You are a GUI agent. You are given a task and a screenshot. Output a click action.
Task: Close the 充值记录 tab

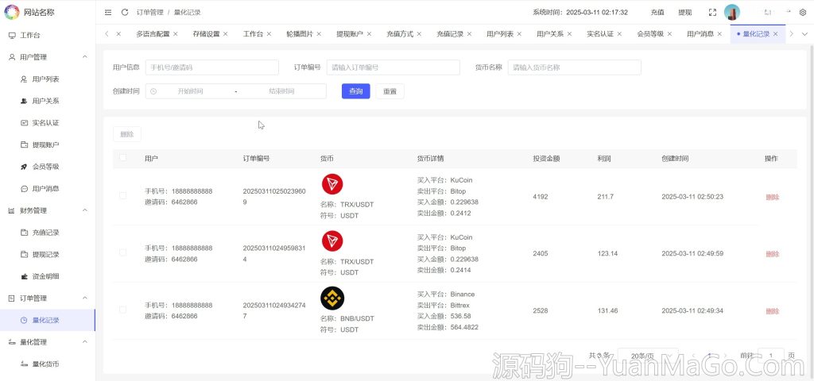(469, 33)
